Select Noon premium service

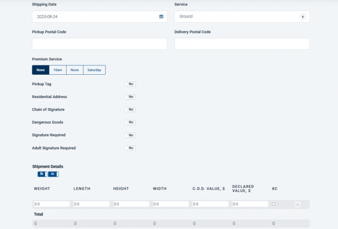click(x=75, y=70)
